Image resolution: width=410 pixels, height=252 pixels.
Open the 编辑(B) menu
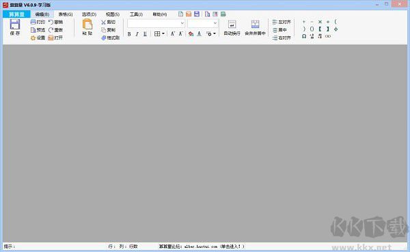(x=42, y=14)
